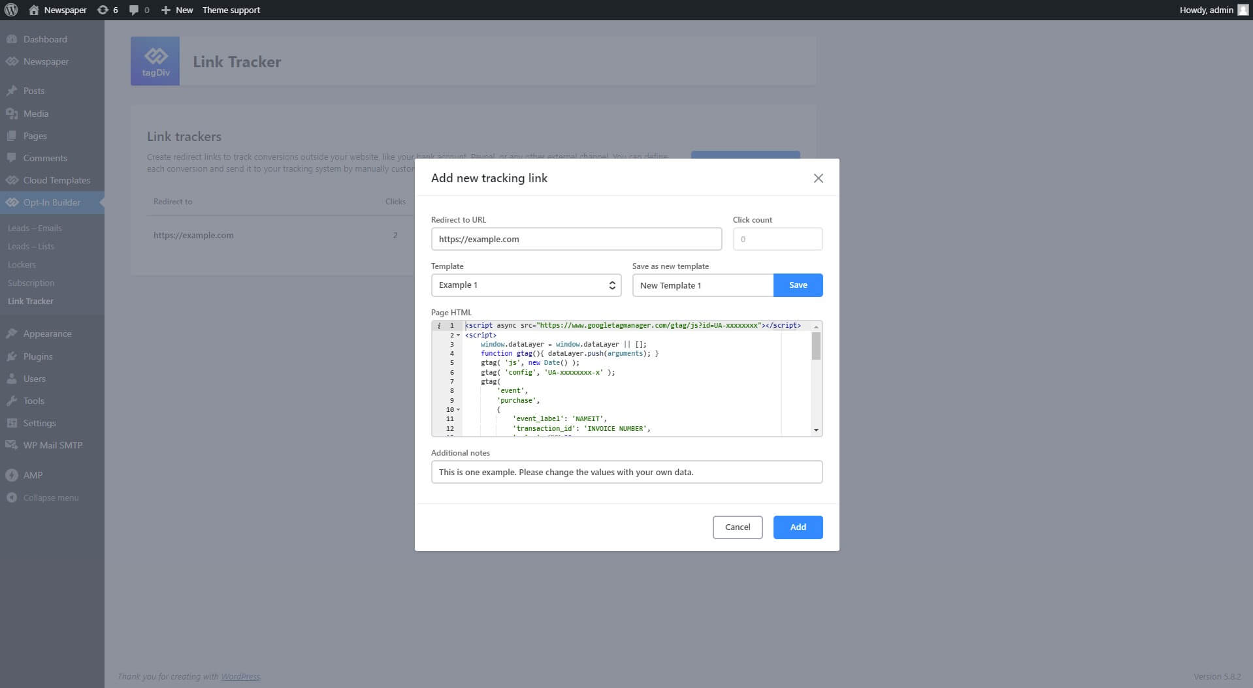Click the Comments icon in sidebar
The image size is (1253, 688).
[x=12, y=158]
